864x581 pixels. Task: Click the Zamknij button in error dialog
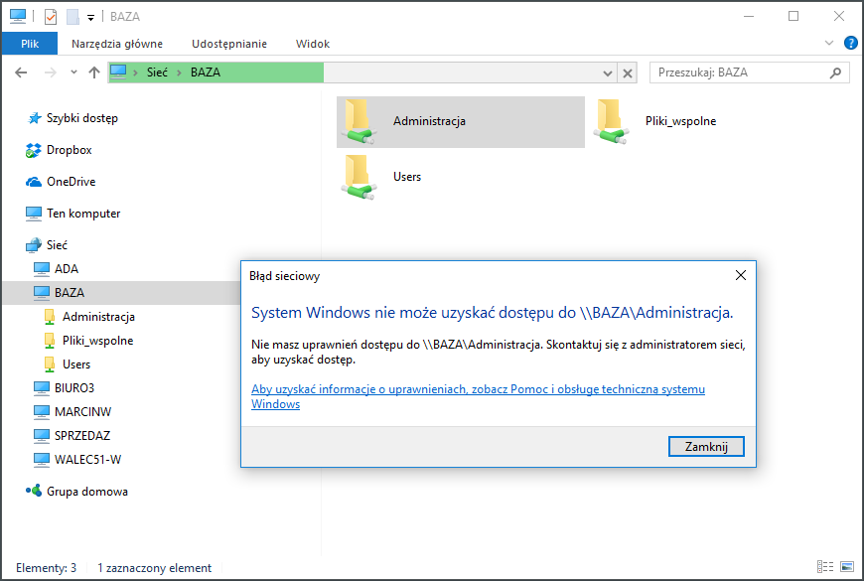706,447
